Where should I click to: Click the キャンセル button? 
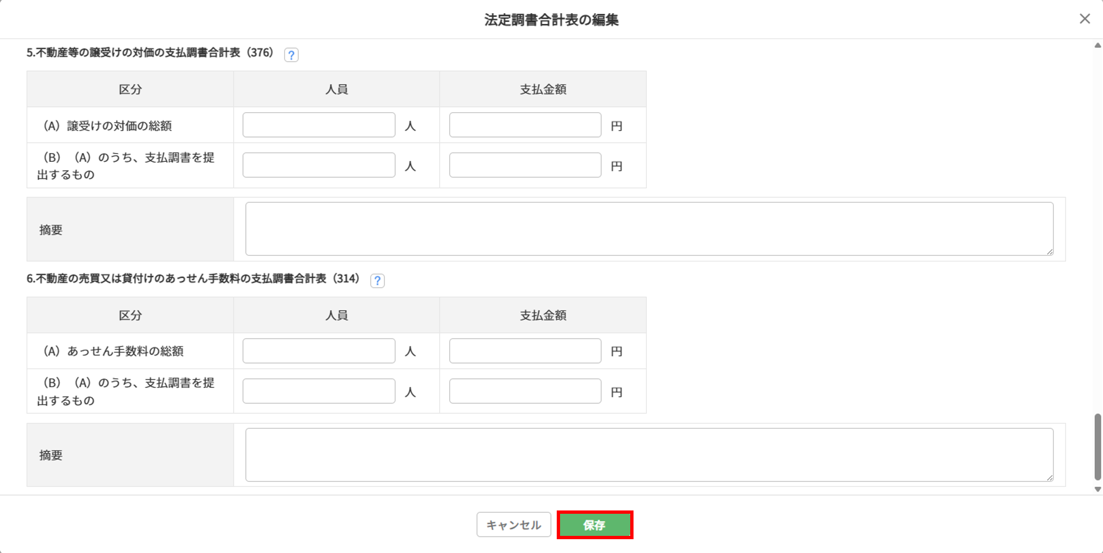coord(514,525)
